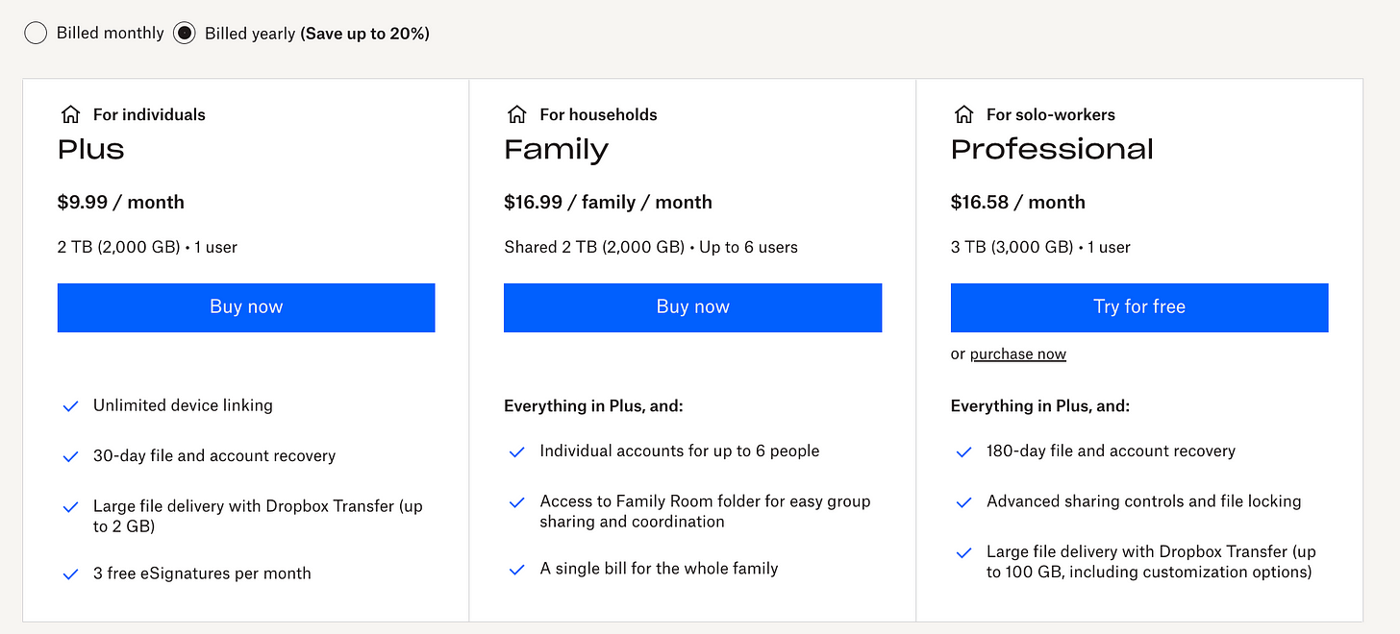Viewport: 1400px width, 634px height.
Task: Start Professional plan with Try for free
Action: pos(1138,307)
